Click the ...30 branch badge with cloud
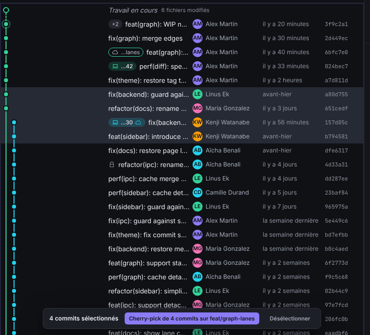This screenshot has width=370, height=335. [126, 122]
